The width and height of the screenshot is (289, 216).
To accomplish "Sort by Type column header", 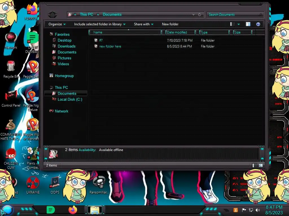I will 214,32.
